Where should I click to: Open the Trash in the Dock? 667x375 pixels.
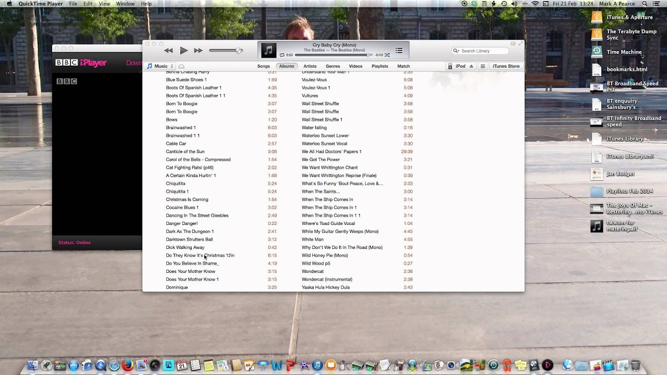coord(635,365)
